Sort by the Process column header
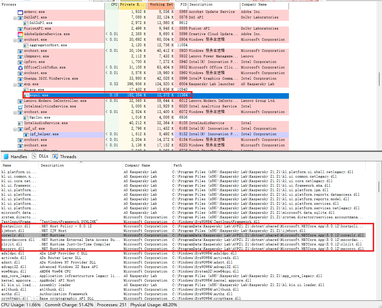 coord(52,5)
